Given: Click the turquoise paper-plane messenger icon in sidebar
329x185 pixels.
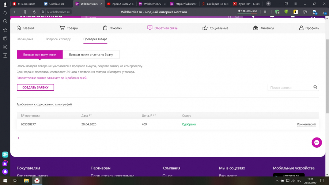Looking at the screenshot, I should click(5, 155).
